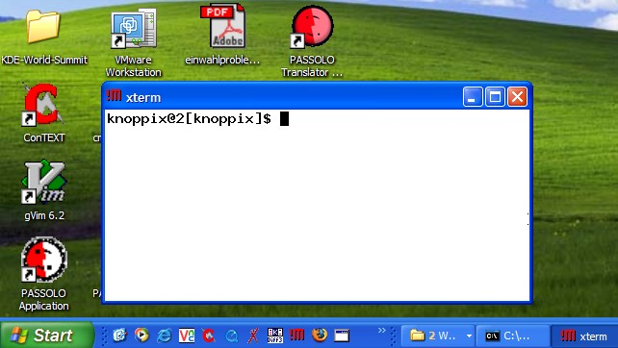Open the VNC icon in Quick Launch
618x348 pixels.
click(x=187, y=336)
